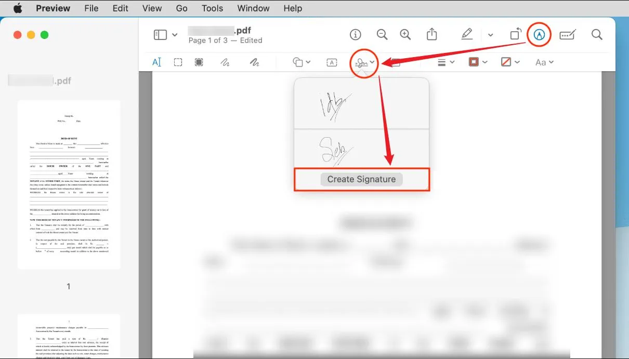
Task: Open the Sign signature dropdown
Action: click(x=364, y=63)
